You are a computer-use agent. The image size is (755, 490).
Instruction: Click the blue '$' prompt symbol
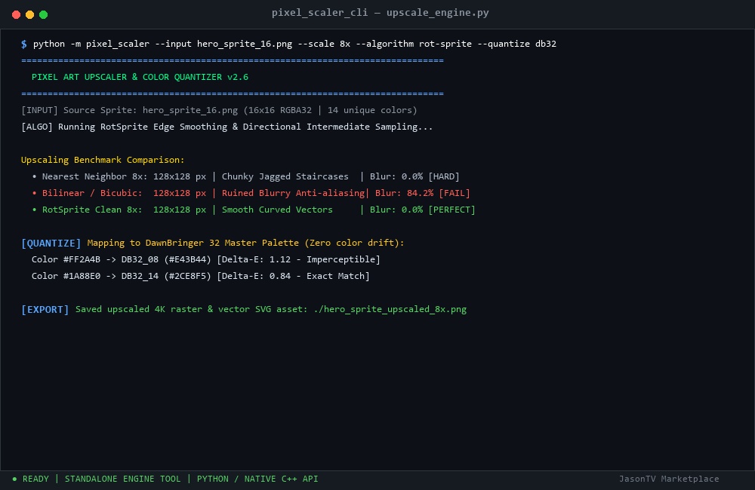(x=24, y=44)
